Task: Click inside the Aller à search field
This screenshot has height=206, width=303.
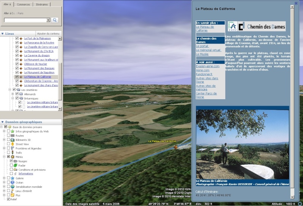Action: (x=25, y=20)
